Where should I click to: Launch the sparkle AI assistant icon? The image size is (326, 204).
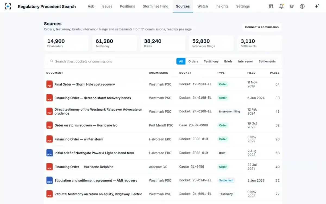pyautogui.click(x=317, y=6)
